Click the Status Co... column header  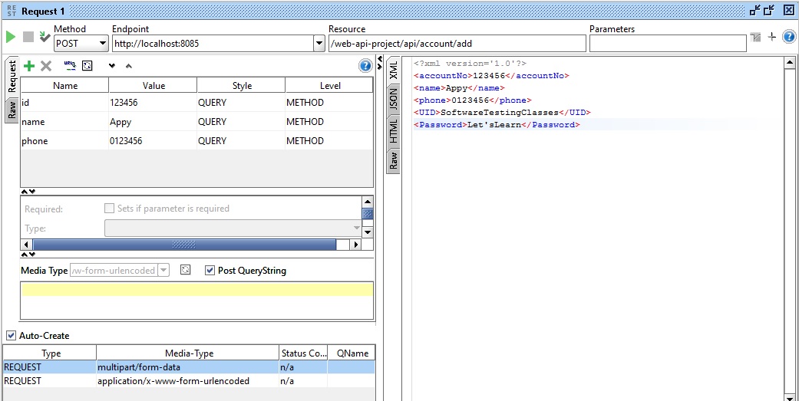point(303,353)
